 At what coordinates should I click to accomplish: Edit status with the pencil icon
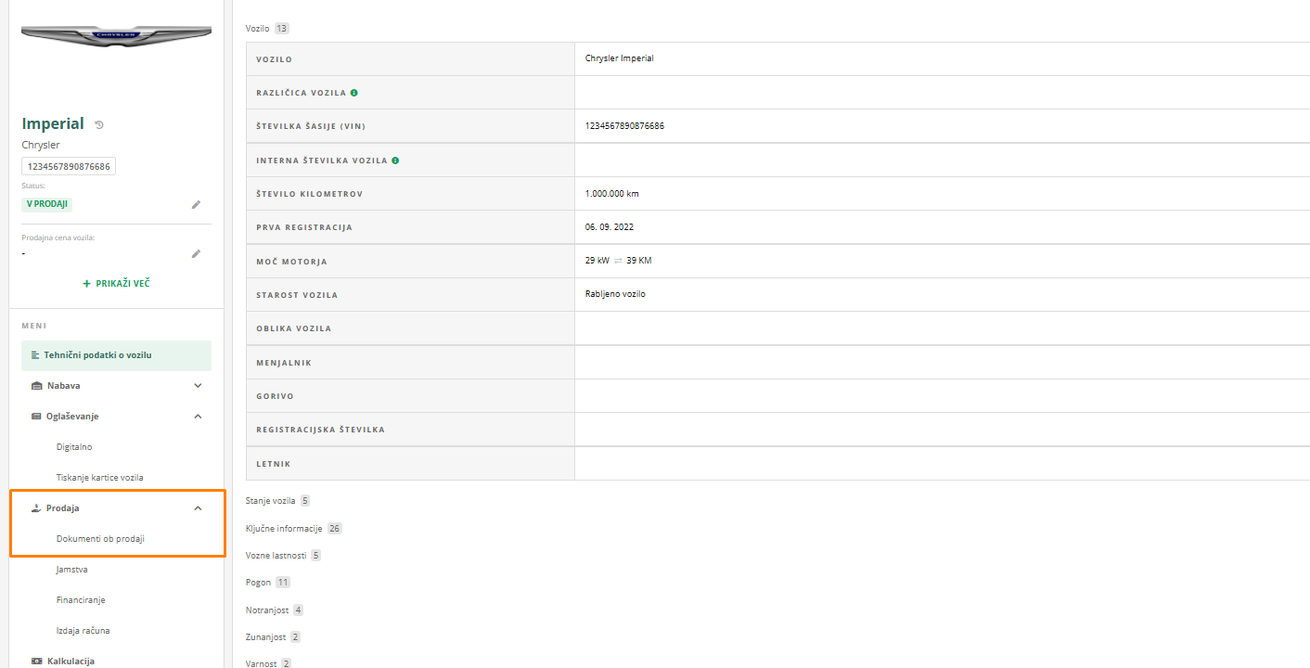click(x=196, y=204)
